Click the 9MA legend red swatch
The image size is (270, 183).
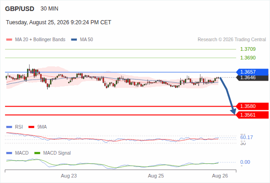point(31,127)
